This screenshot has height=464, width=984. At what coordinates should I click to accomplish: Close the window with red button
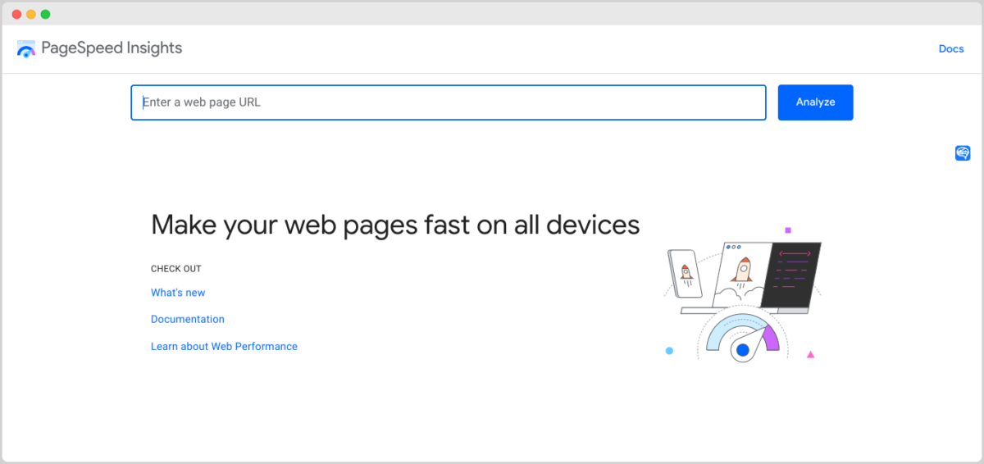(16, 14)
